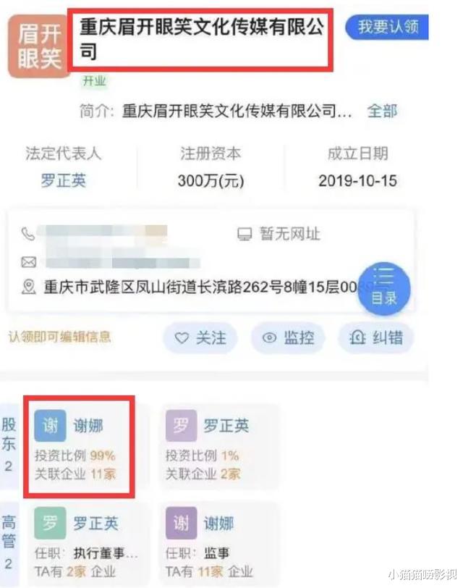The width and height of the screenshot is (463, 588).
Task: Tap the email envelope icon
Action: (29, 261)
